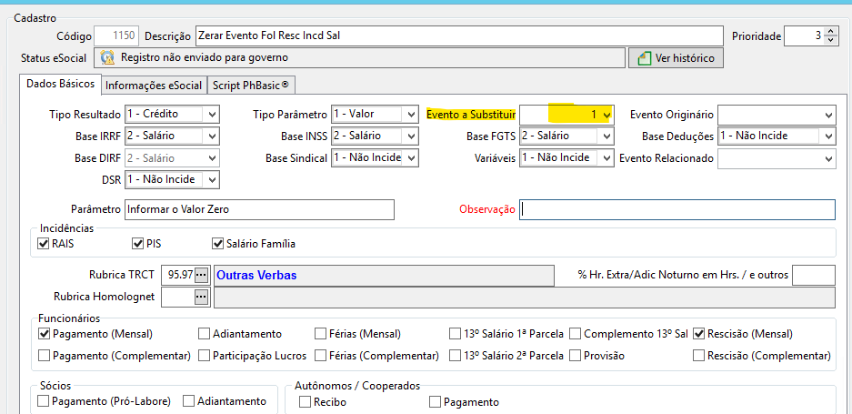Enable 13º Salário 1ª Parcela checkbox
Viewport: 852px width, 414px height.
coord(455,334)
